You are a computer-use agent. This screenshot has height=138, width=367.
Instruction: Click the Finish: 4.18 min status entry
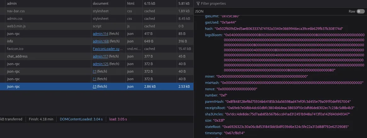(41, 119)
